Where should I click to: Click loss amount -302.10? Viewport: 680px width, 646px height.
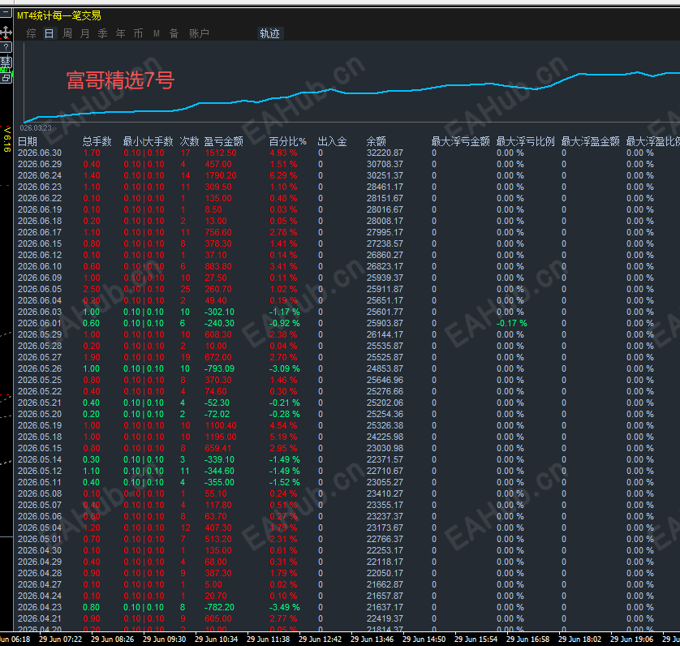click(219, 312)
